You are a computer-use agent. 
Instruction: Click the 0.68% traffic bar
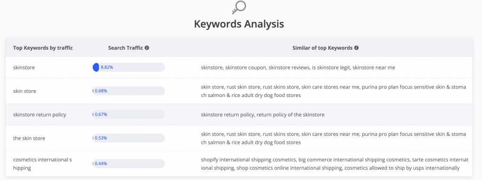coord(129,91)
